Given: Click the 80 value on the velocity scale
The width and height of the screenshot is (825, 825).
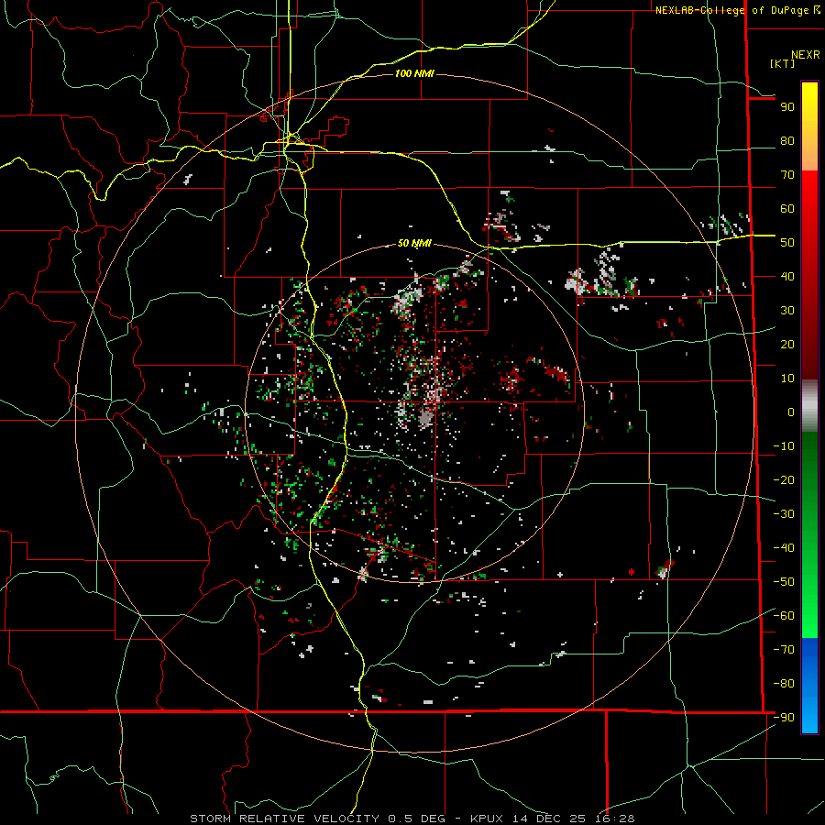Looking at the screenshot, I should click(x=787, y=141).
